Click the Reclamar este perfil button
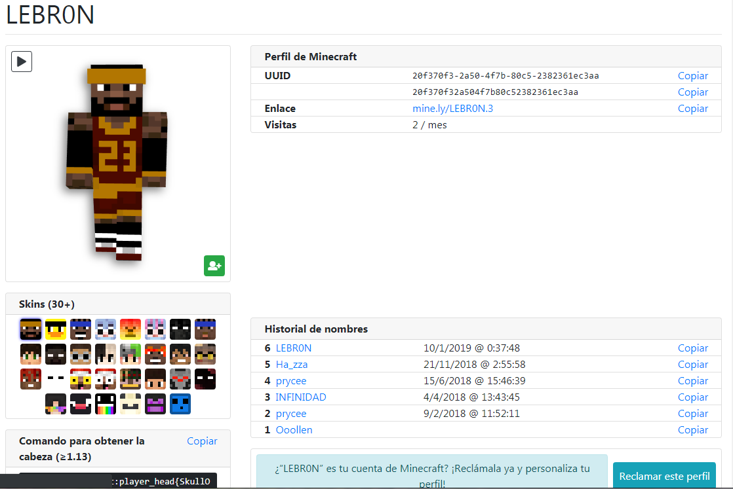This screenshot has height=489, width=733. click(664, 475)
